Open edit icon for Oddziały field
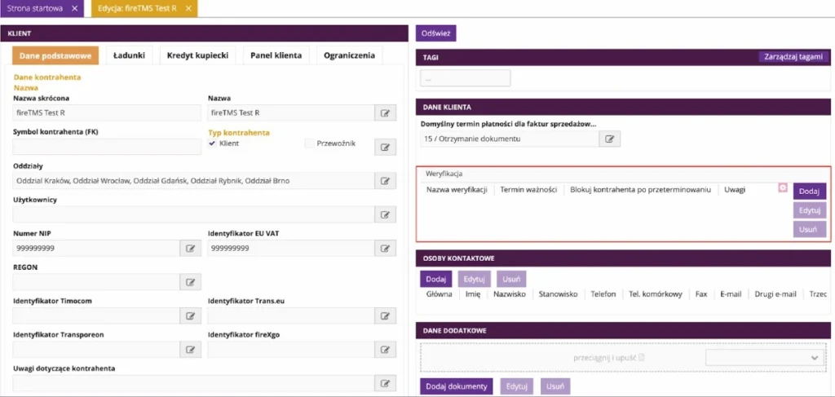 pos(385,181)
